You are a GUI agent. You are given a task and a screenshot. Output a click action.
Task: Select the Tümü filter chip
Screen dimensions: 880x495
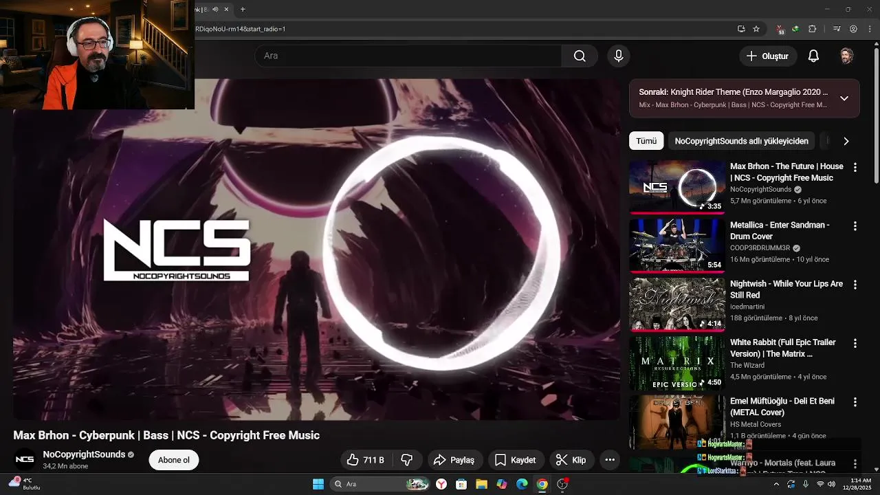(646, 141)
